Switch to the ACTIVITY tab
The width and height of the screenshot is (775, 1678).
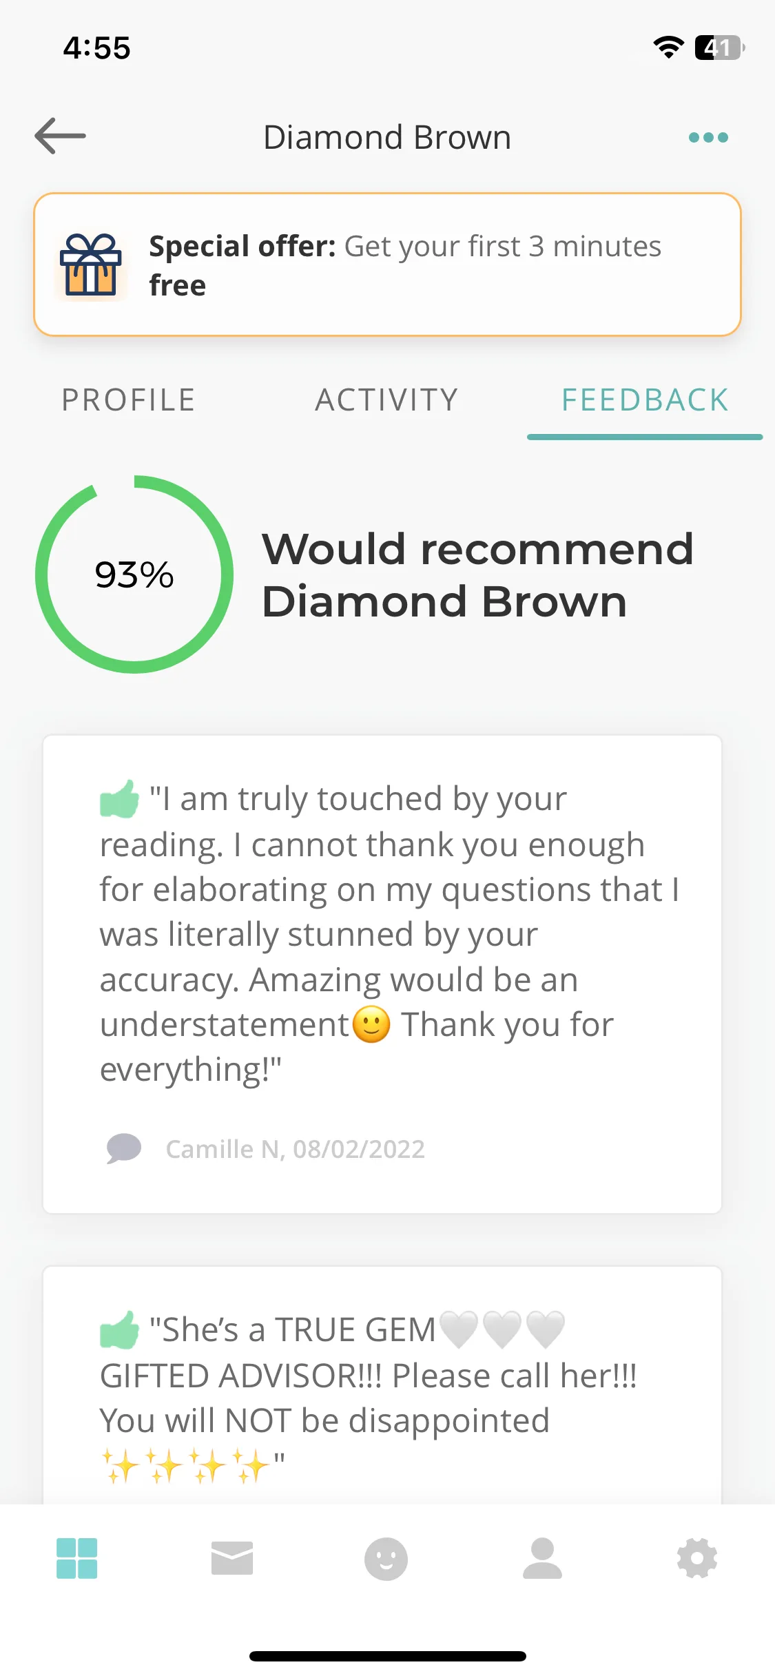[x=386, y=400]
